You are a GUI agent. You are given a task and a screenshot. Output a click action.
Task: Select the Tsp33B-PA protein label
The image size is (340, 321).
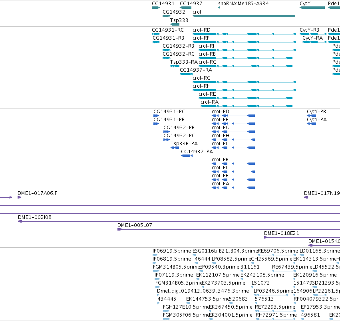click(184, 144)
